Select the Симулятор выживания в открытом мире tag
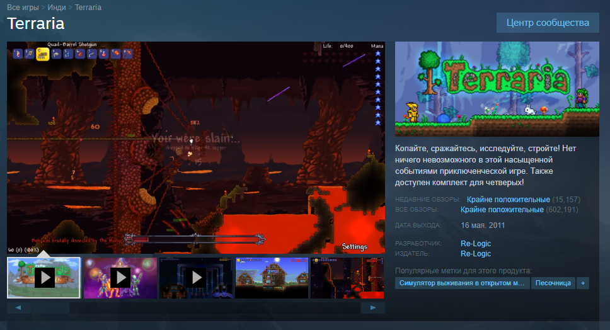 (x=462, y=283)
